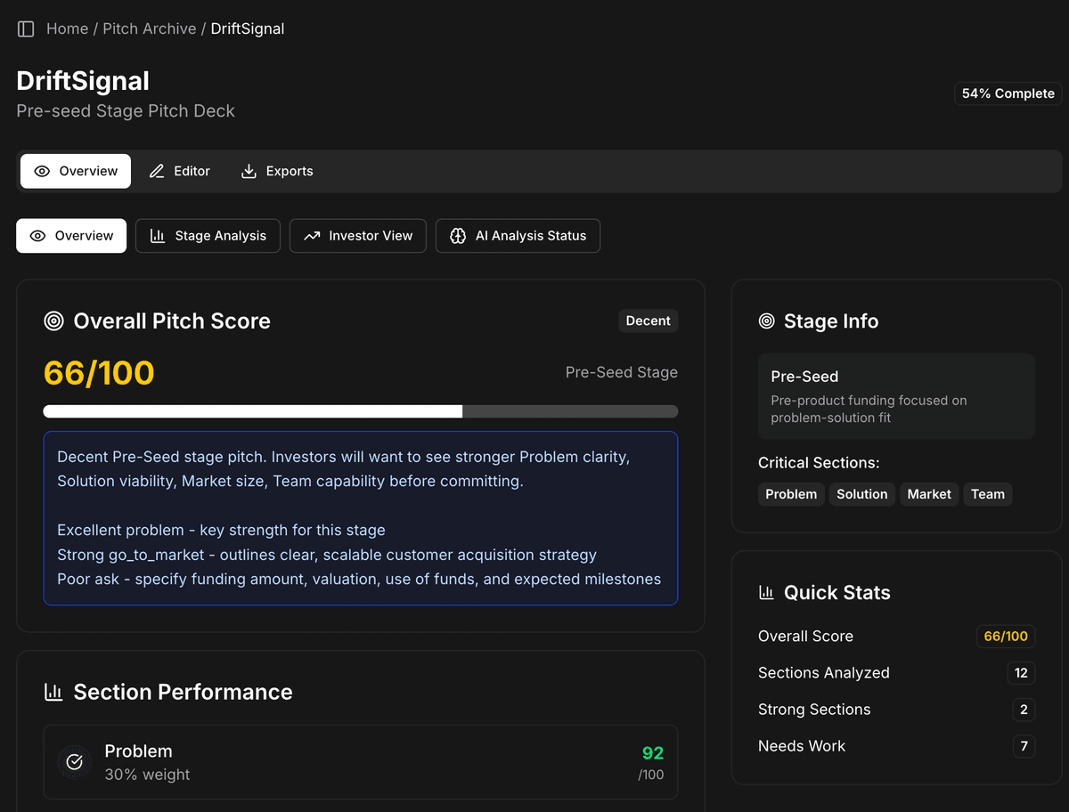Open Pitch Archive from the breadcrumb

pyautogui.click(x=149, y=28)
